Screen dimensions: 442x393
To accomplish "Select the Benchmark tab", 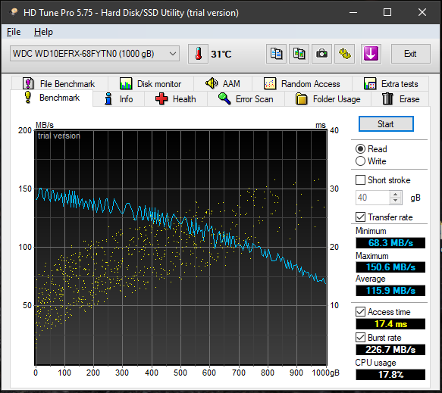I will tap(52, 98).
